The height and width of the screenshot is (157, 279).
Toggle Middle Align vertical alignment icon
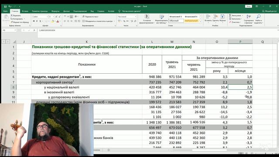[68, 17]
